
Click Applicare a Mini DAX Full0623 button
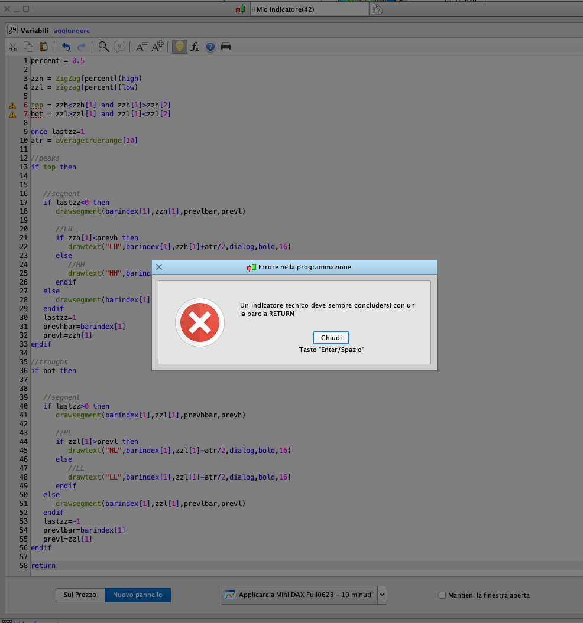299,595
